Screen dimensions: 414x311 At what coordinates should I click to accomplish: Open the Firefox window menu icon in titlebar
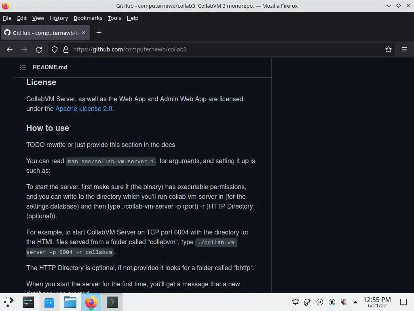coord(6,6)
